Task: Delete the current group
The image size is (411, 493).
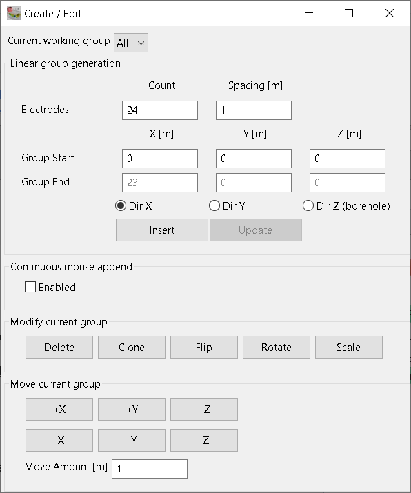Action: tap(59, 347)
